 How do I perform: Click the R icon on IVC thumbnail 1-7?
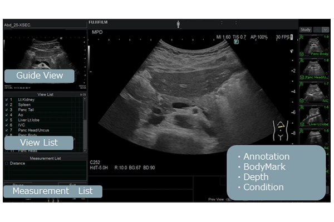302,84
